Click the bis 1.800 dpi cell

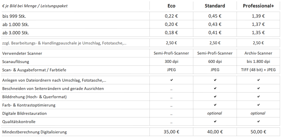[258, 62]
